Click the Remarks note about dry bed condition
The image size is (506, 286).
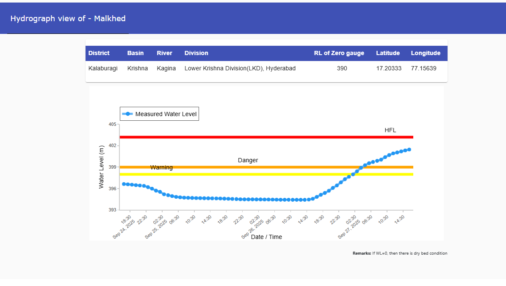coord(400,253)
